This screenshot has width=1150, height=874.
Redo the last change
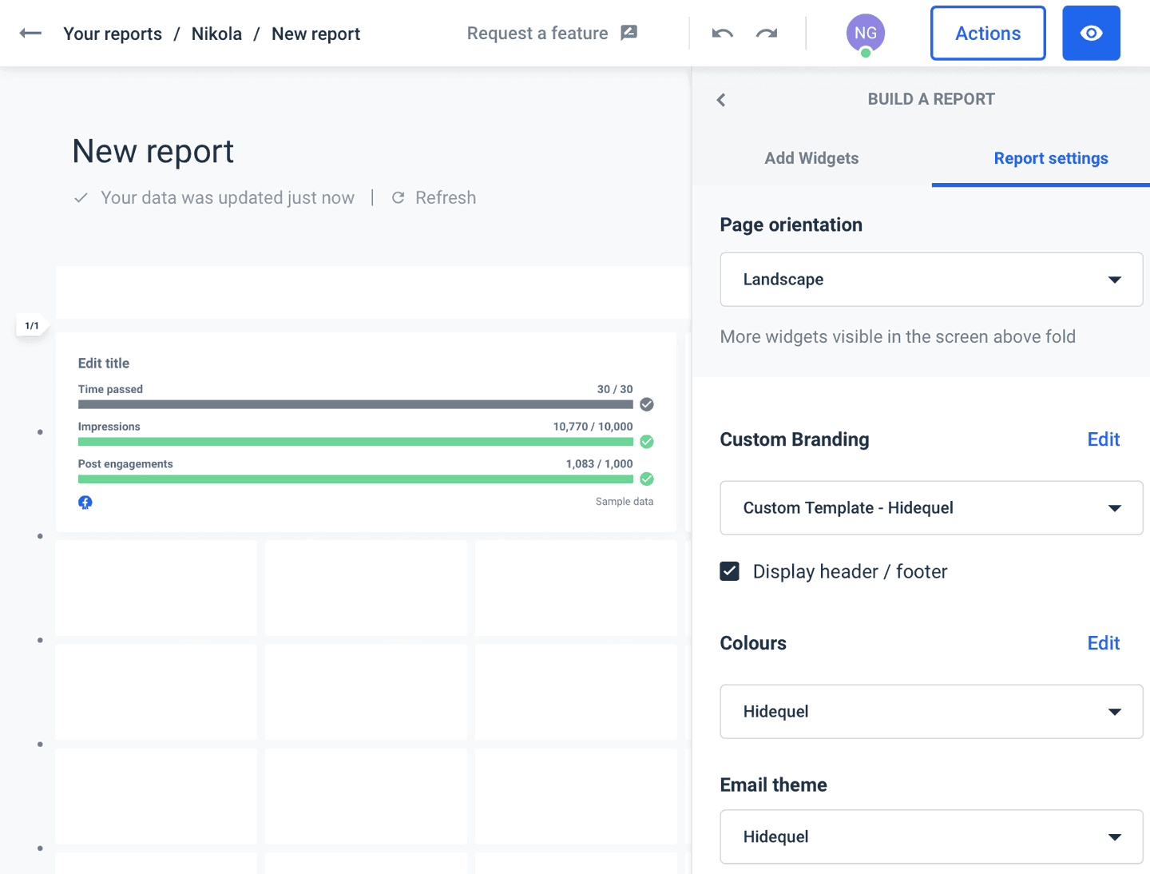pyautogui.click(x=766, y=33)
